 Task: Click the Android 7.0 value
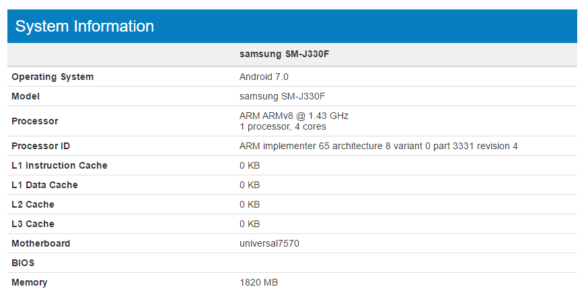tap(264, 77)
